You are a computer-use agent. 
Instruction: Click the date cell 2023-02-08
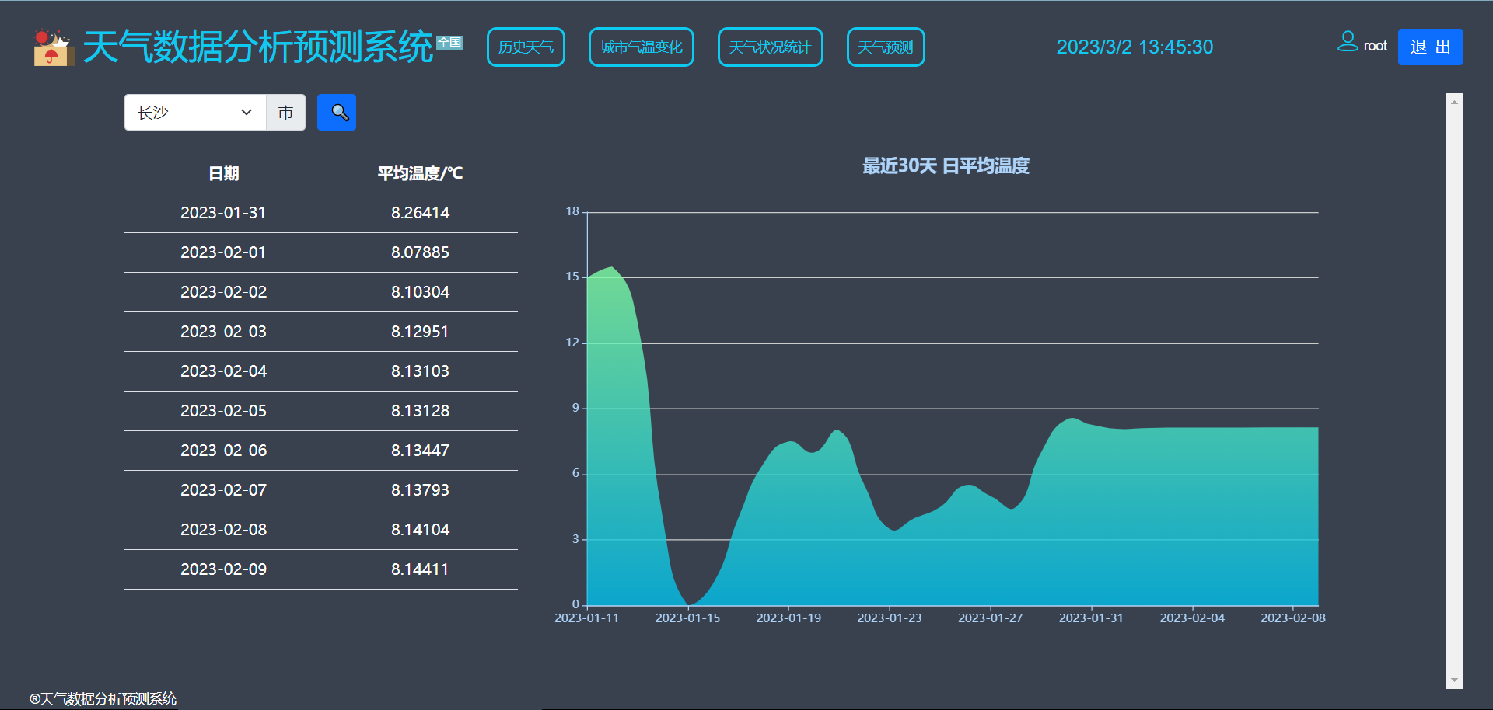[223, 530]
